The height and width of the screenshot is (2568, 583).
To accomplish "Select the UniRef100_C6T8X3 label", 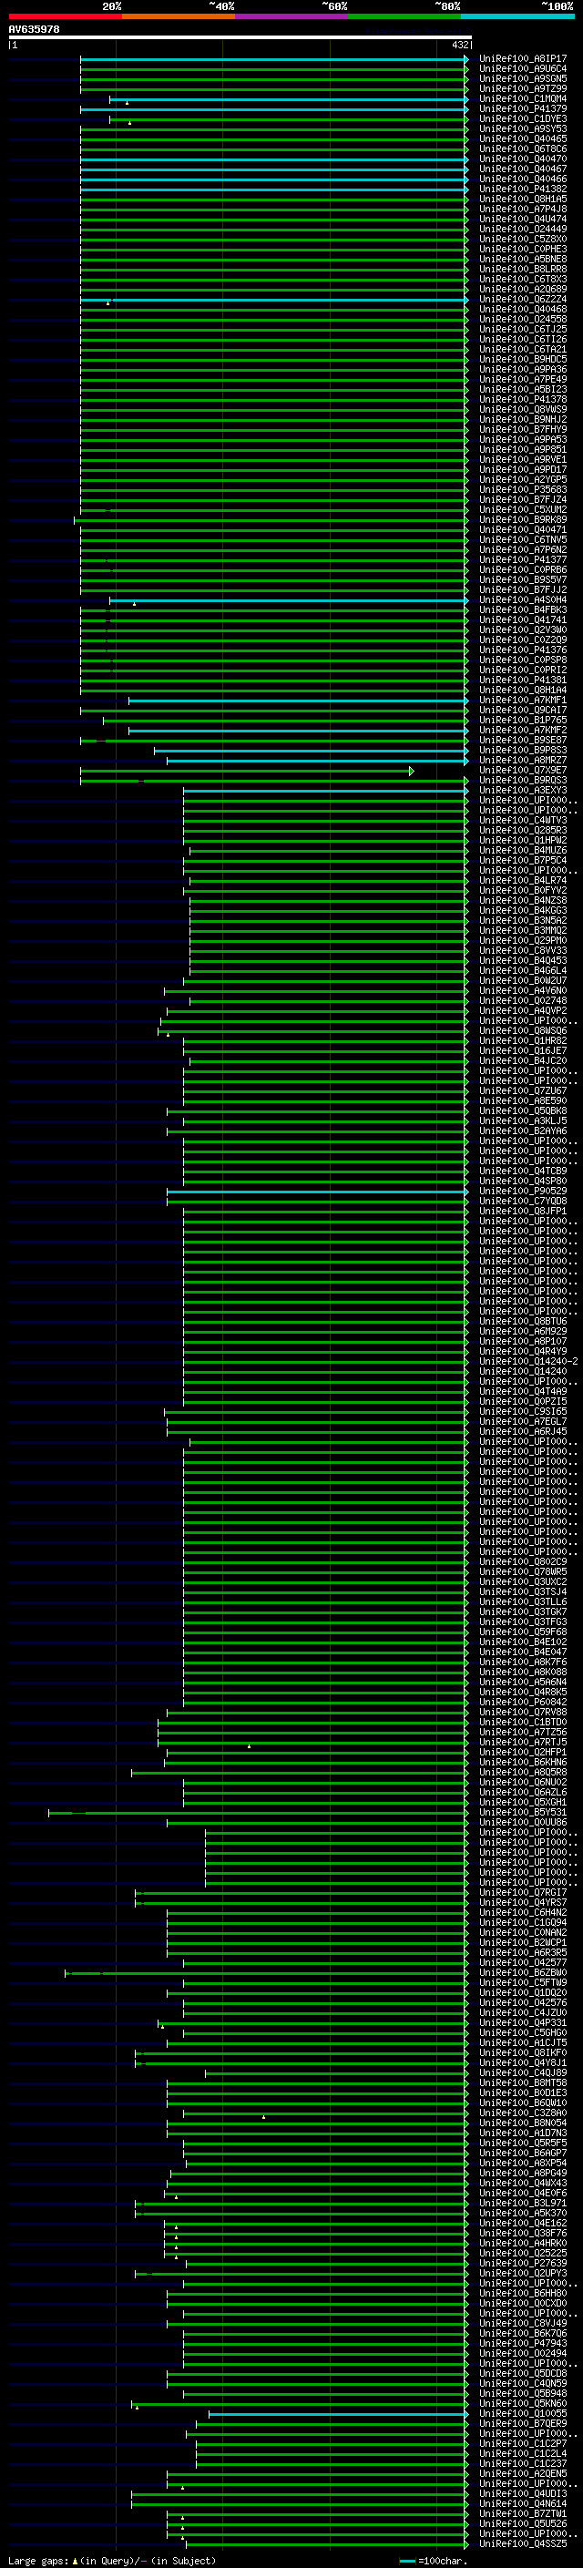I will (522, 279).
